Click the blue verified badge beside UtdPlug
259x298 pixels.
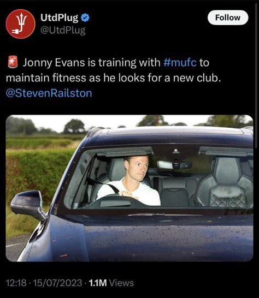pyautogui.click(x=85, y=17)
